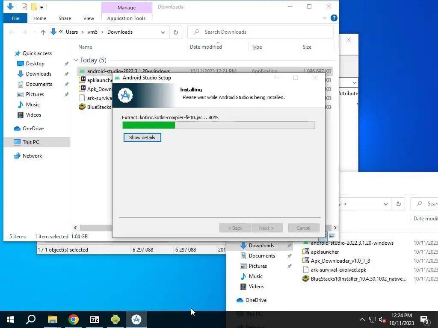Open the green Android app on taskbar
438x328 pixels.
coord(115,319)
